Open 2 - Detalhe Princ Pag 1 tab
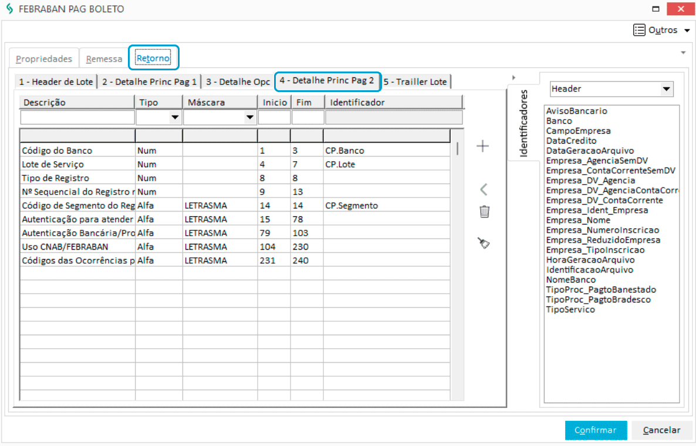Image resolution: width=696 pixels, height=446 pixels. pos(149,82)
